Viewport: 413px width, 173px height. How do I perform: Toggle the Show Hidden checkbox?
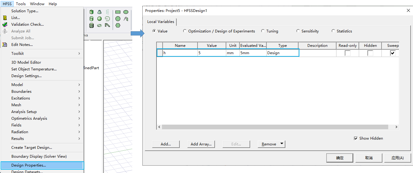355,138
